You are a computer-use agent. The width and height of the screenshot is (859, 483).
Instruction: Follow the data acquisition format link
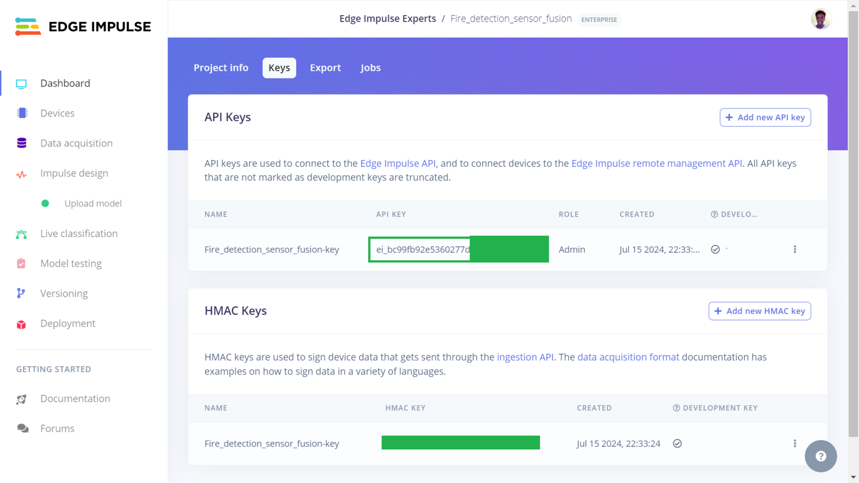pyautogui.click(x=628, y=357)
